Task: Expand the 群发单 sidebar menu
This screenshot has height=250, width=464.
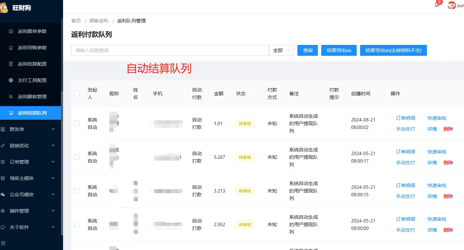Action: [31, 129]
